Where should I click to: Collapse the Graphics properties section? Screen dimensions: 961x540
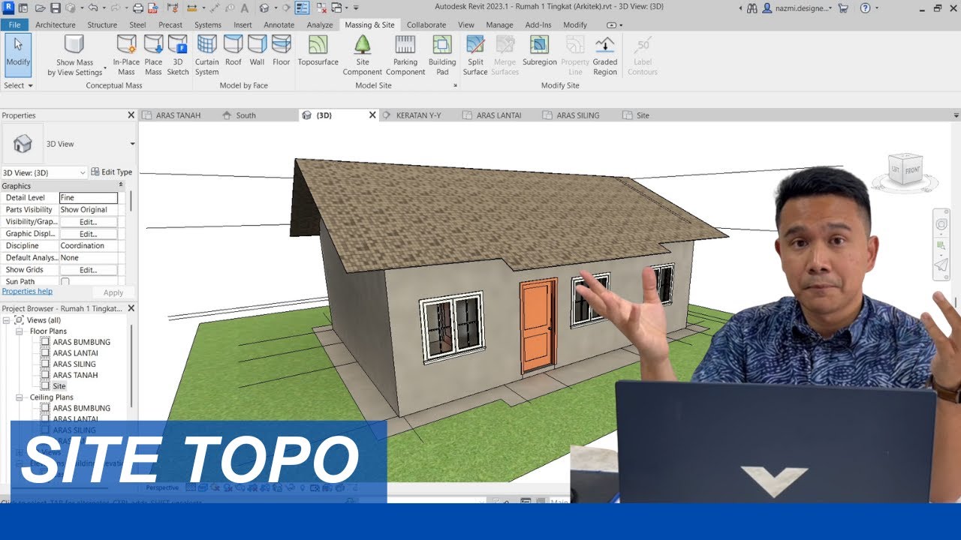[121, 185]
